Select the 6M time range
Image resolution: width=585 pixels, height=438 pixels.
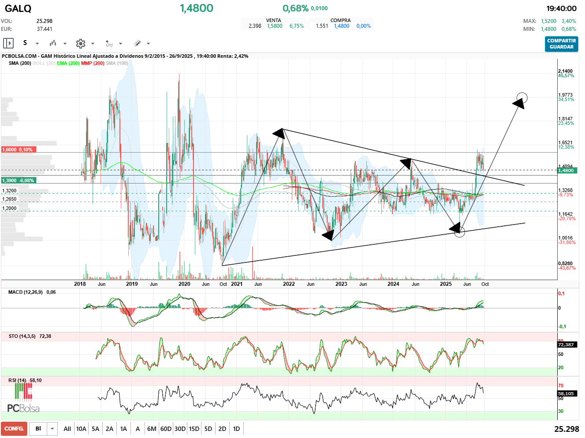pos(152,429)
